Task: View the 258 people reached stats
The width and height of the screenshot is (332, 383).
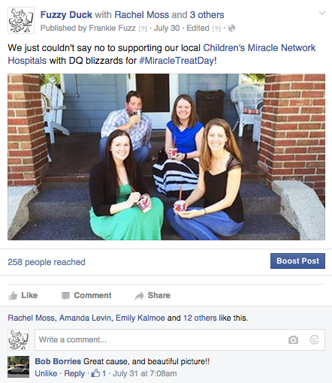Action: 47,262
